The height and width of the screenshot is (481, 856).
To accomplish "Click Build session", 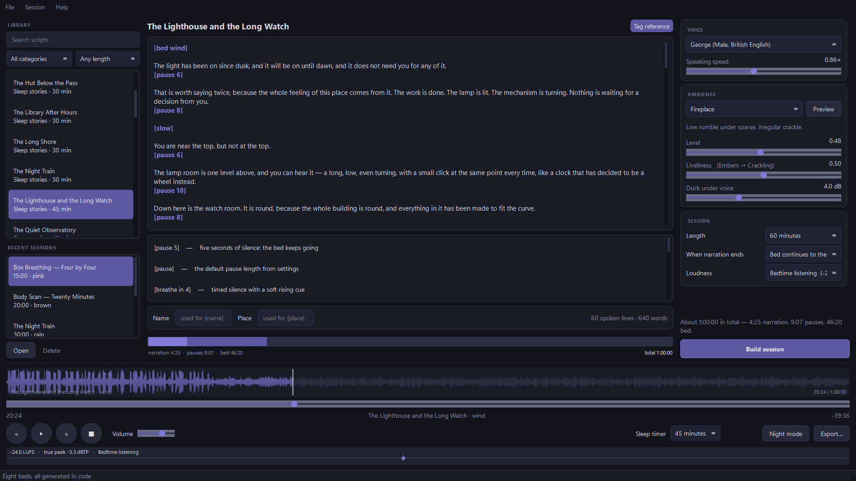I will pos(765,349).
